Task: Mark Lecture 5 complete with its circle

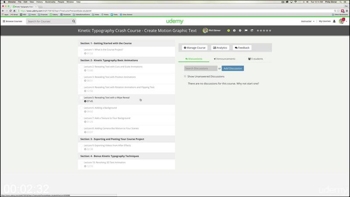Action: (81, 98)
